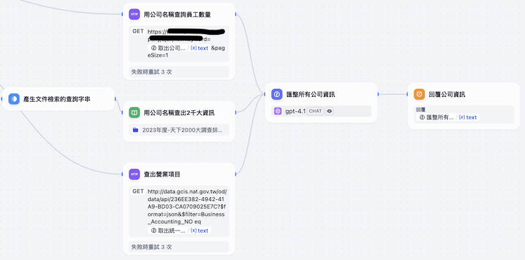Screen dimensions: 525x260
Task: Click the data.gcis.nat.gov.tw URL text
Action: tap(187, 207)
